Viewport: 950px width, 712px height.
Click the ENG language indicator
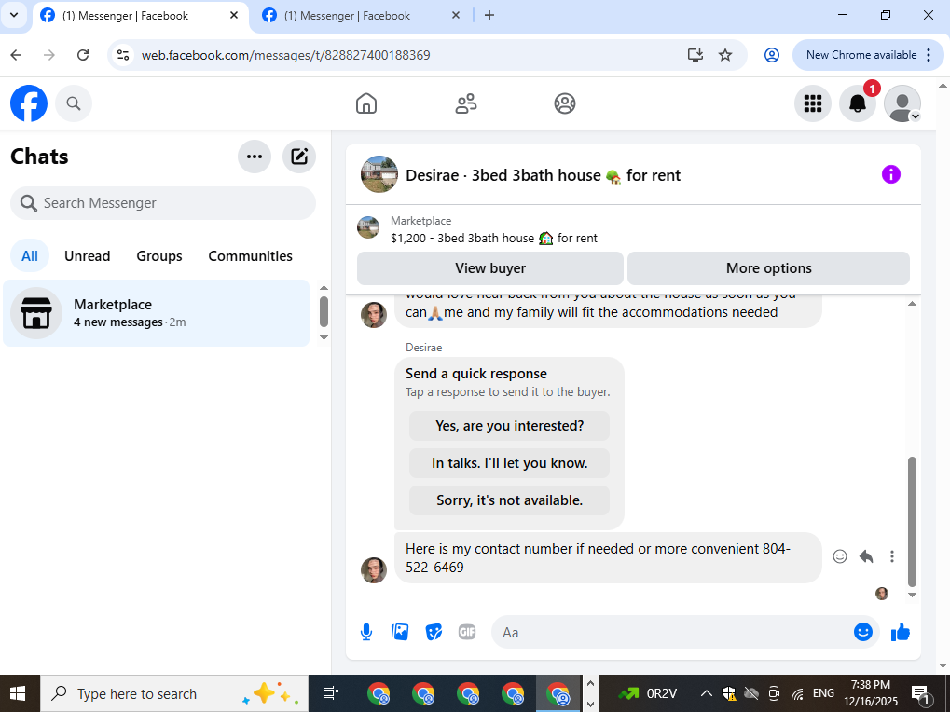pos(823,693)
